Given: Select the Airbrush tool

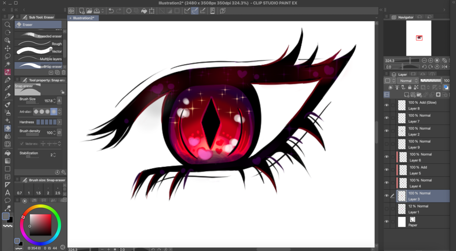Looking at the screenshot, I should coord(8,112).
